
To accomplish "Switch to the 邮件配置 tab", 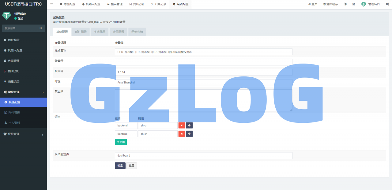I will pos(81,32).
